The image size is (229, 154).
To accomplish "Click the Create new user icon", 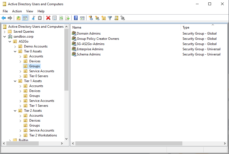I will [91, 18].
